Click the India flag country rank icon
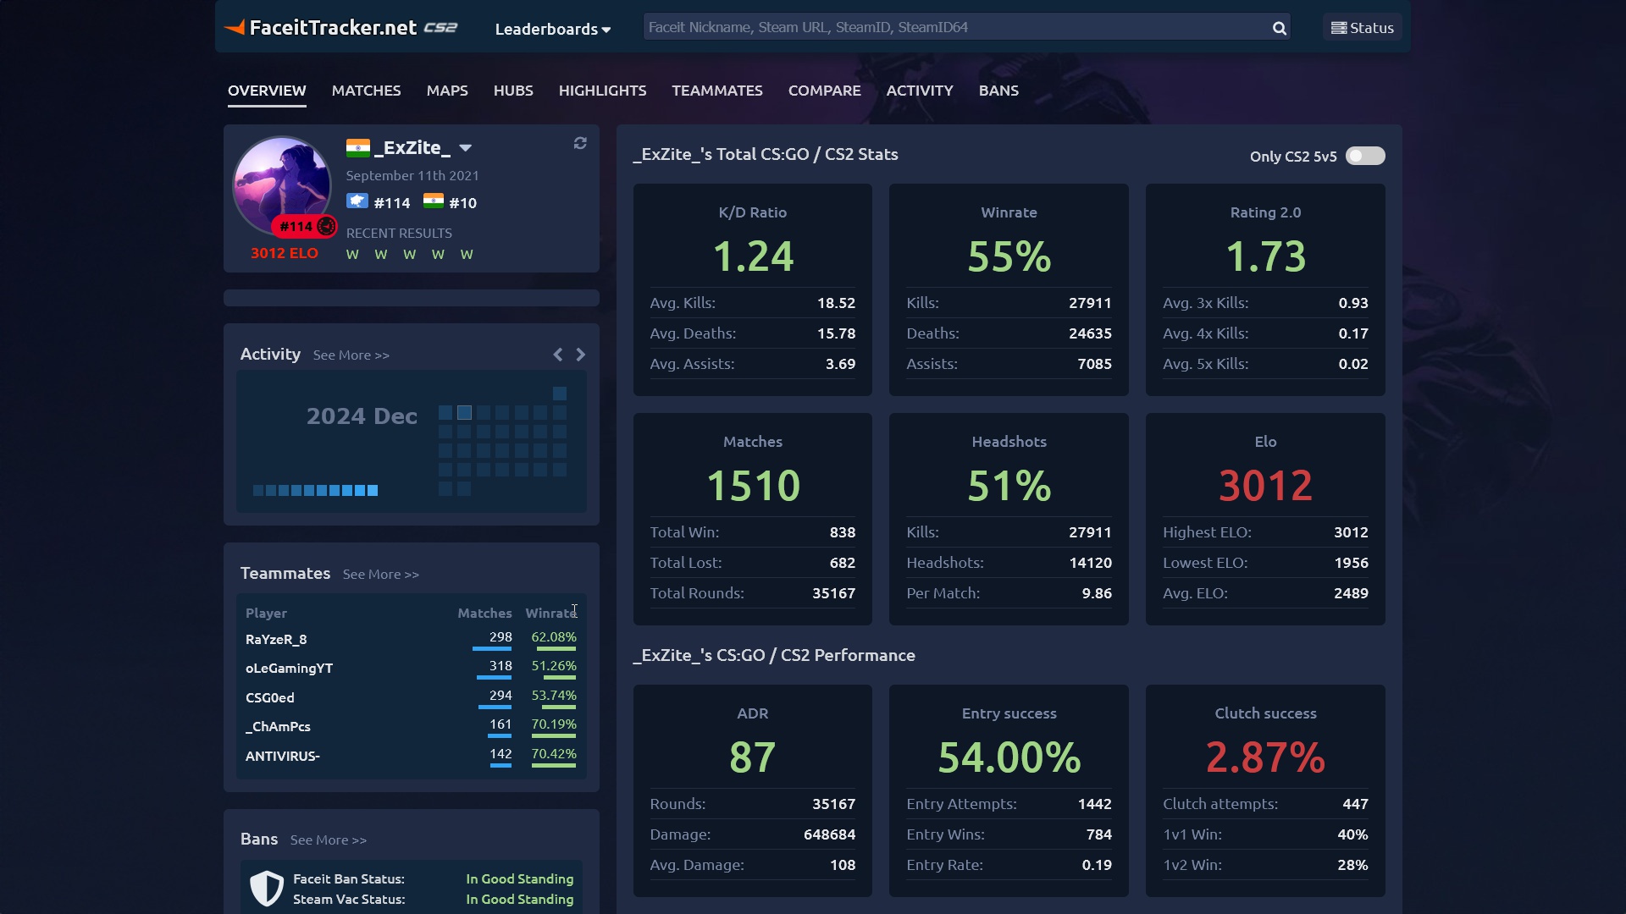Image resolution: width=1626 pixels, height=914 pixels. (434, 201)
